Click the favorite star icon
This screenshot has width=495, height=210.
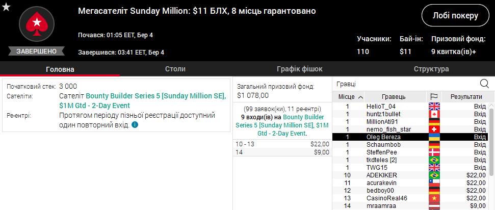pos(6,7)
